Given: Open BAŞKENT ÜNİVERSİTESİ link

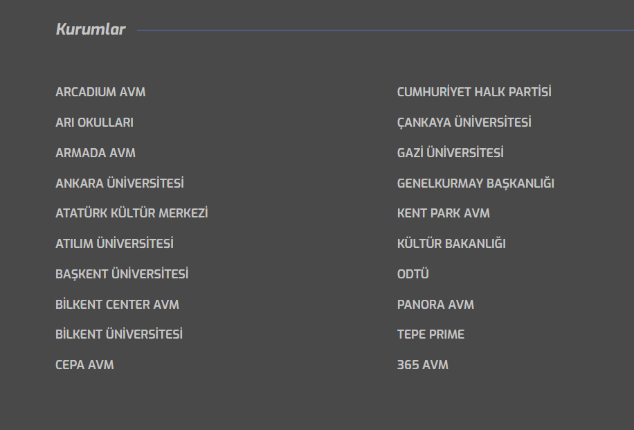Looking at the screenshot, I should (x=122, y=274).
